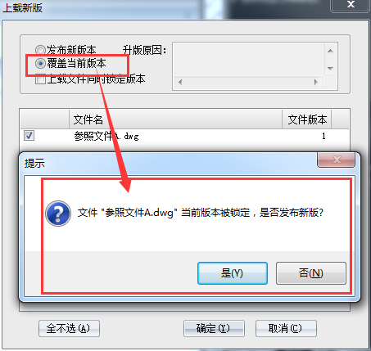Select 覆盖当前版本 radio option
Image resolution: width=371 pixels, height=351 pixels.
(x=40, y=64)
